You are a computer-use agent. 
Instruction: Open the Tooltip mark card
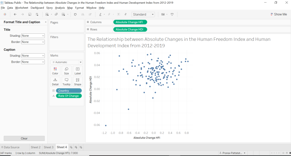pyautogui.click(x=67, y=81)
